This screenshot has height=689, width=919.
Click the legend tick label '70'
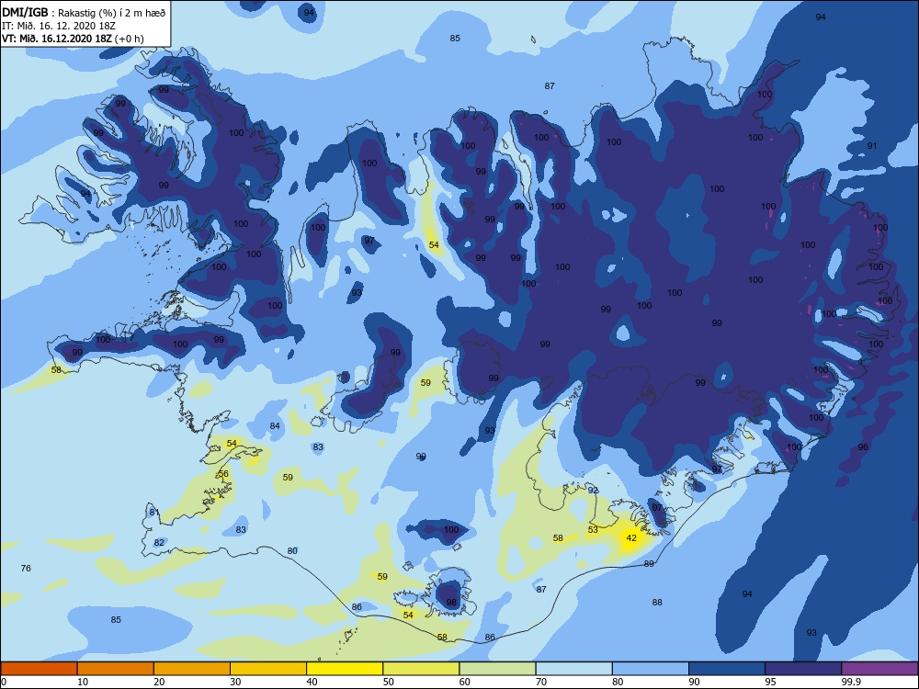pos(541,682)
